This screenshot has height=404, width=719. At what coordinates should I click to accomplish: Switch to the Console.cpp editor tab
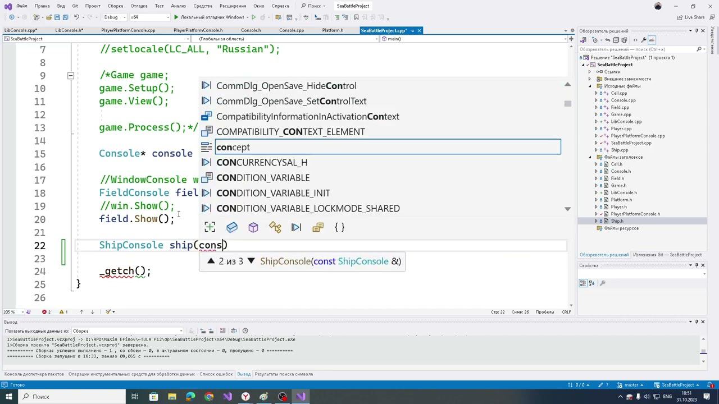[x=292, y=30]
